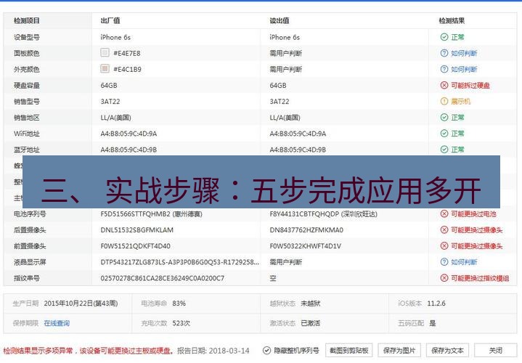Click the green check icon in 蓝牙地址 row

click(x=444, y=150)
